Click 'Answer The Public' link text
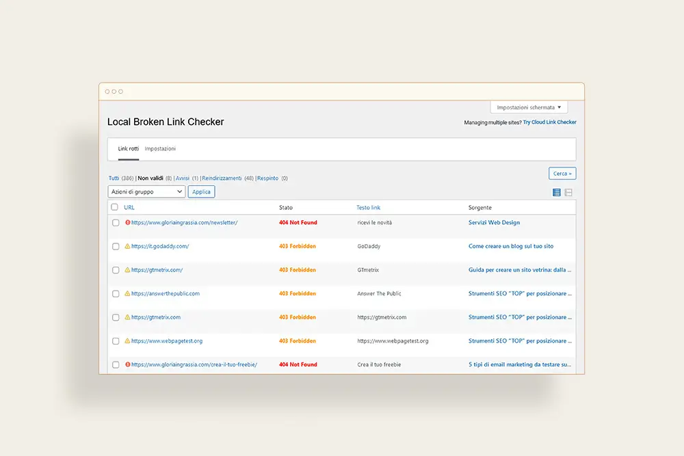Screen dimensions: 684x456 (379, 293)
